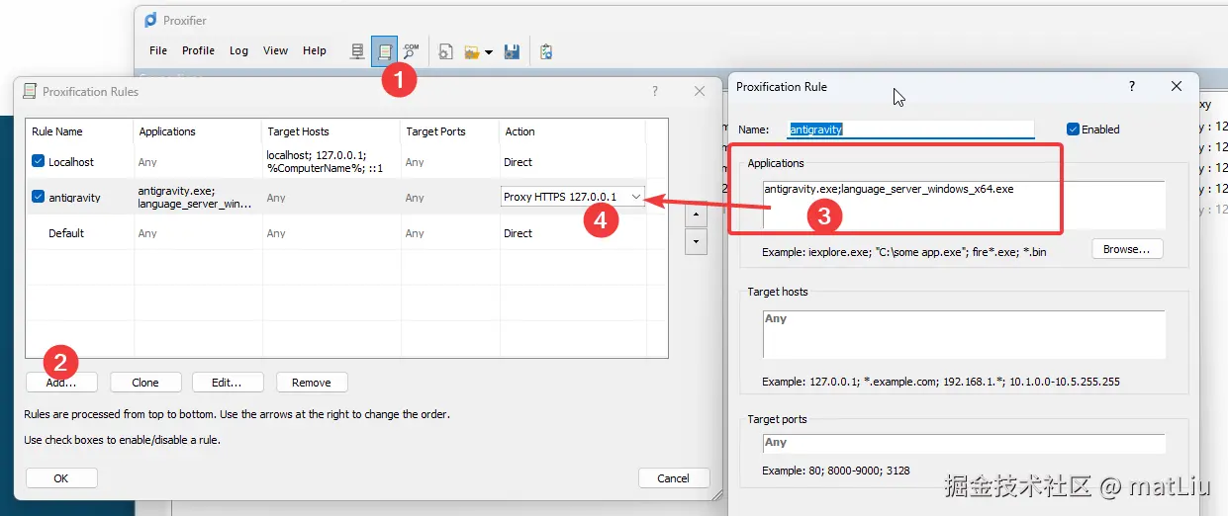This screenshot has height=516, width=1228.
Task: Click the Edit... button
Action: click(x=229, y=382)
